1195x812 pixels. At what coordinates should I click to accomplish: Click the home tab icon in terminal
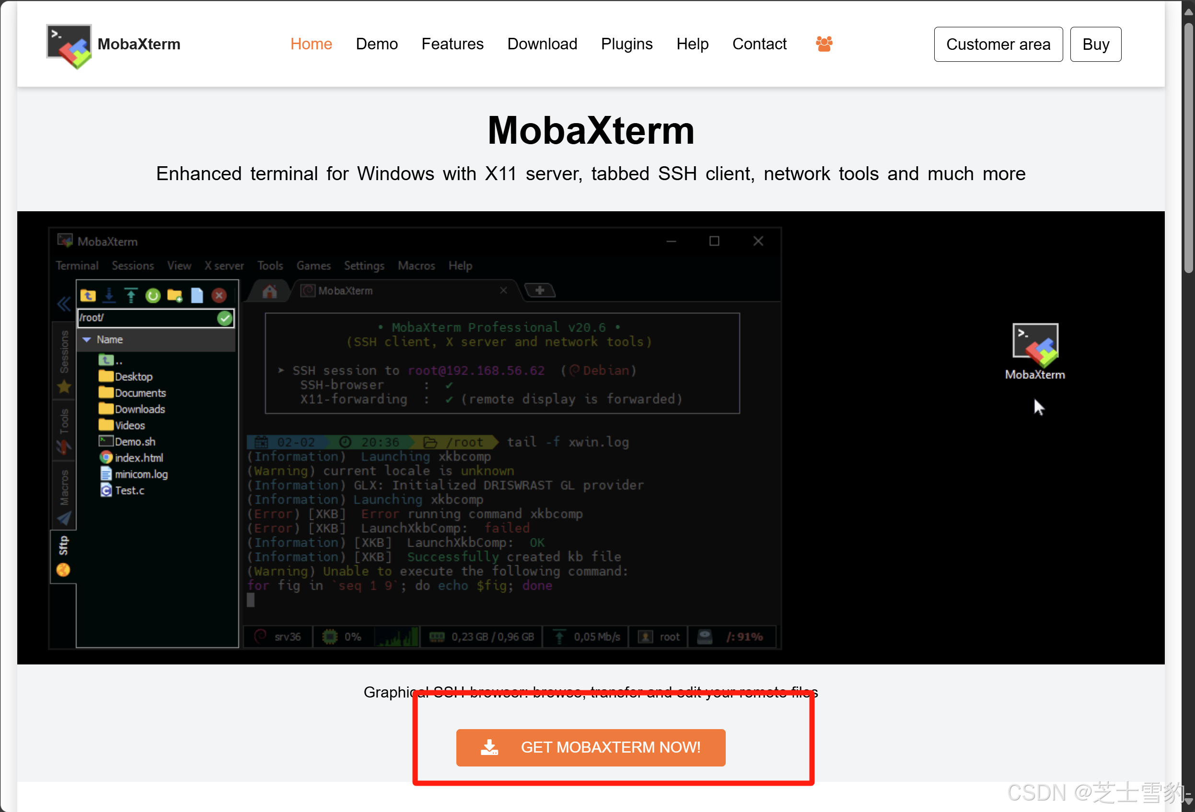pos(269,291)
